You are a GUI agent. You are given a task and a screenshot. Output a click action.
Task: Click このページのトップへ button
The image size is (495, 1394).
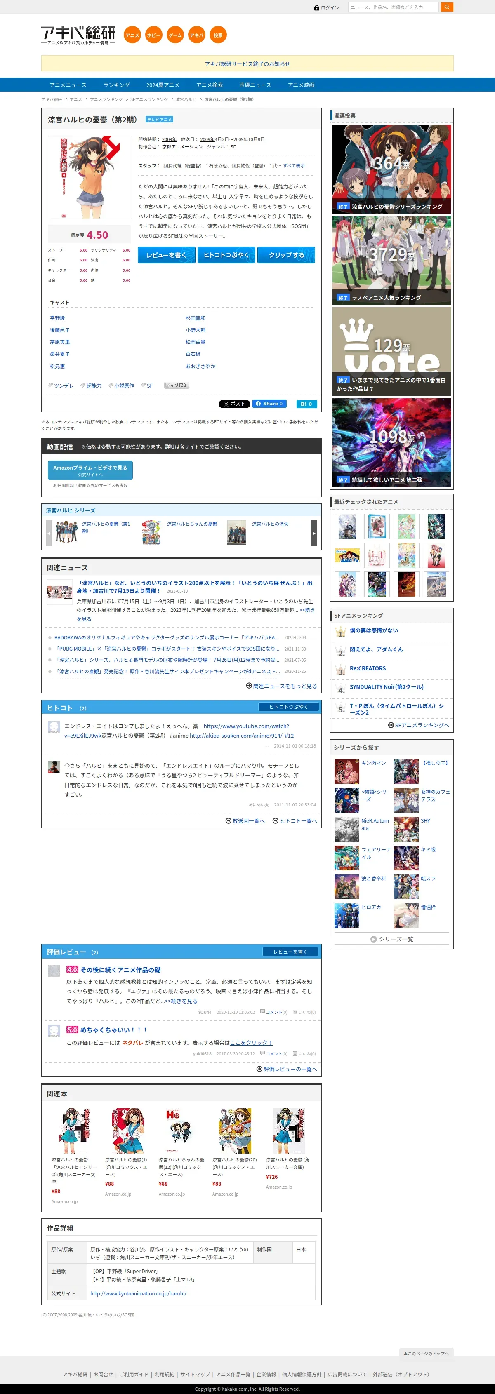coord(426,1353)
